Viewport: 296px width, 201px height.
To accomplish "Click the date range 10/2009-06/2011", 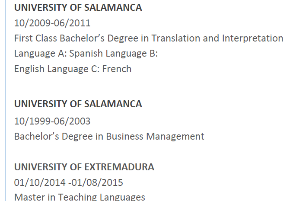I will (52, 23).
